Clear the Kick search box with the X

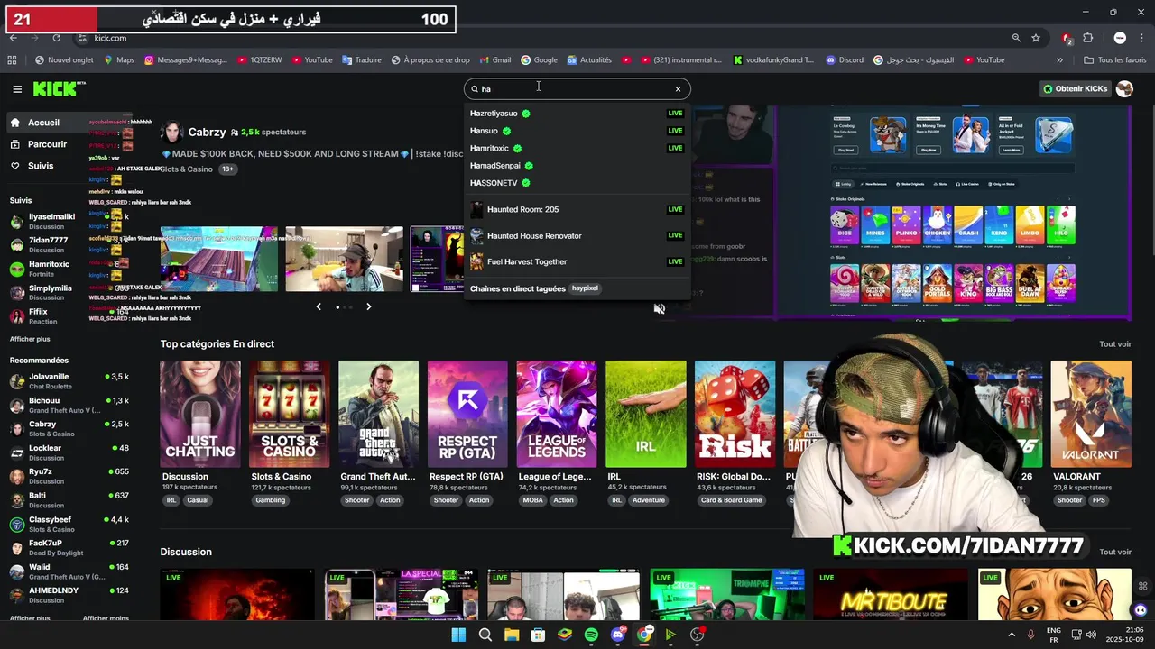coord(678,89)
